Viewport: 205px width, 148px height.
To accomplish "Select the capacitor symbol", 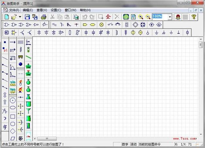I will coord(86,33).
